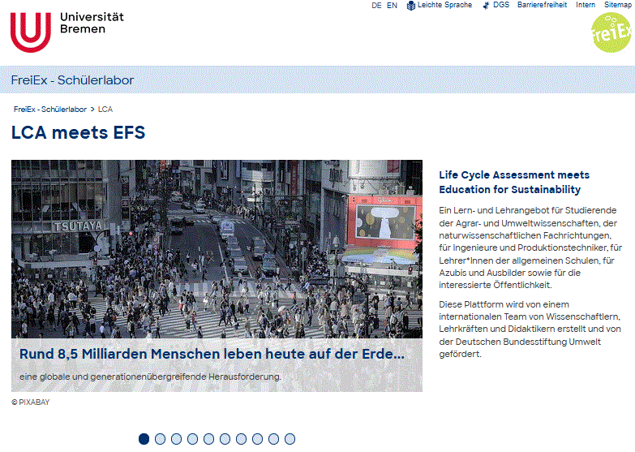Click the 'Rund 8,5 Milliarden Menschen' slide headline
Screen dimensions: 635x452
211,355
